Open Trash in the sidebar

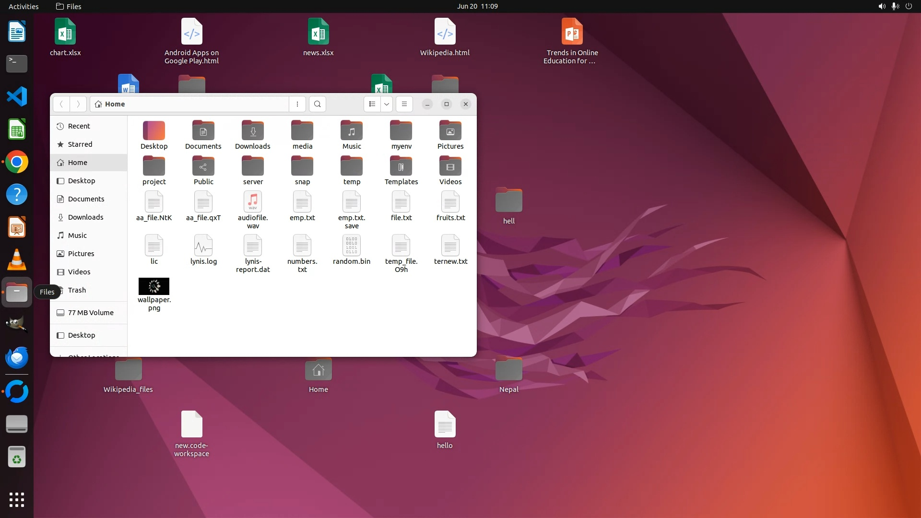pyautogui.click(x=77, y=290)
